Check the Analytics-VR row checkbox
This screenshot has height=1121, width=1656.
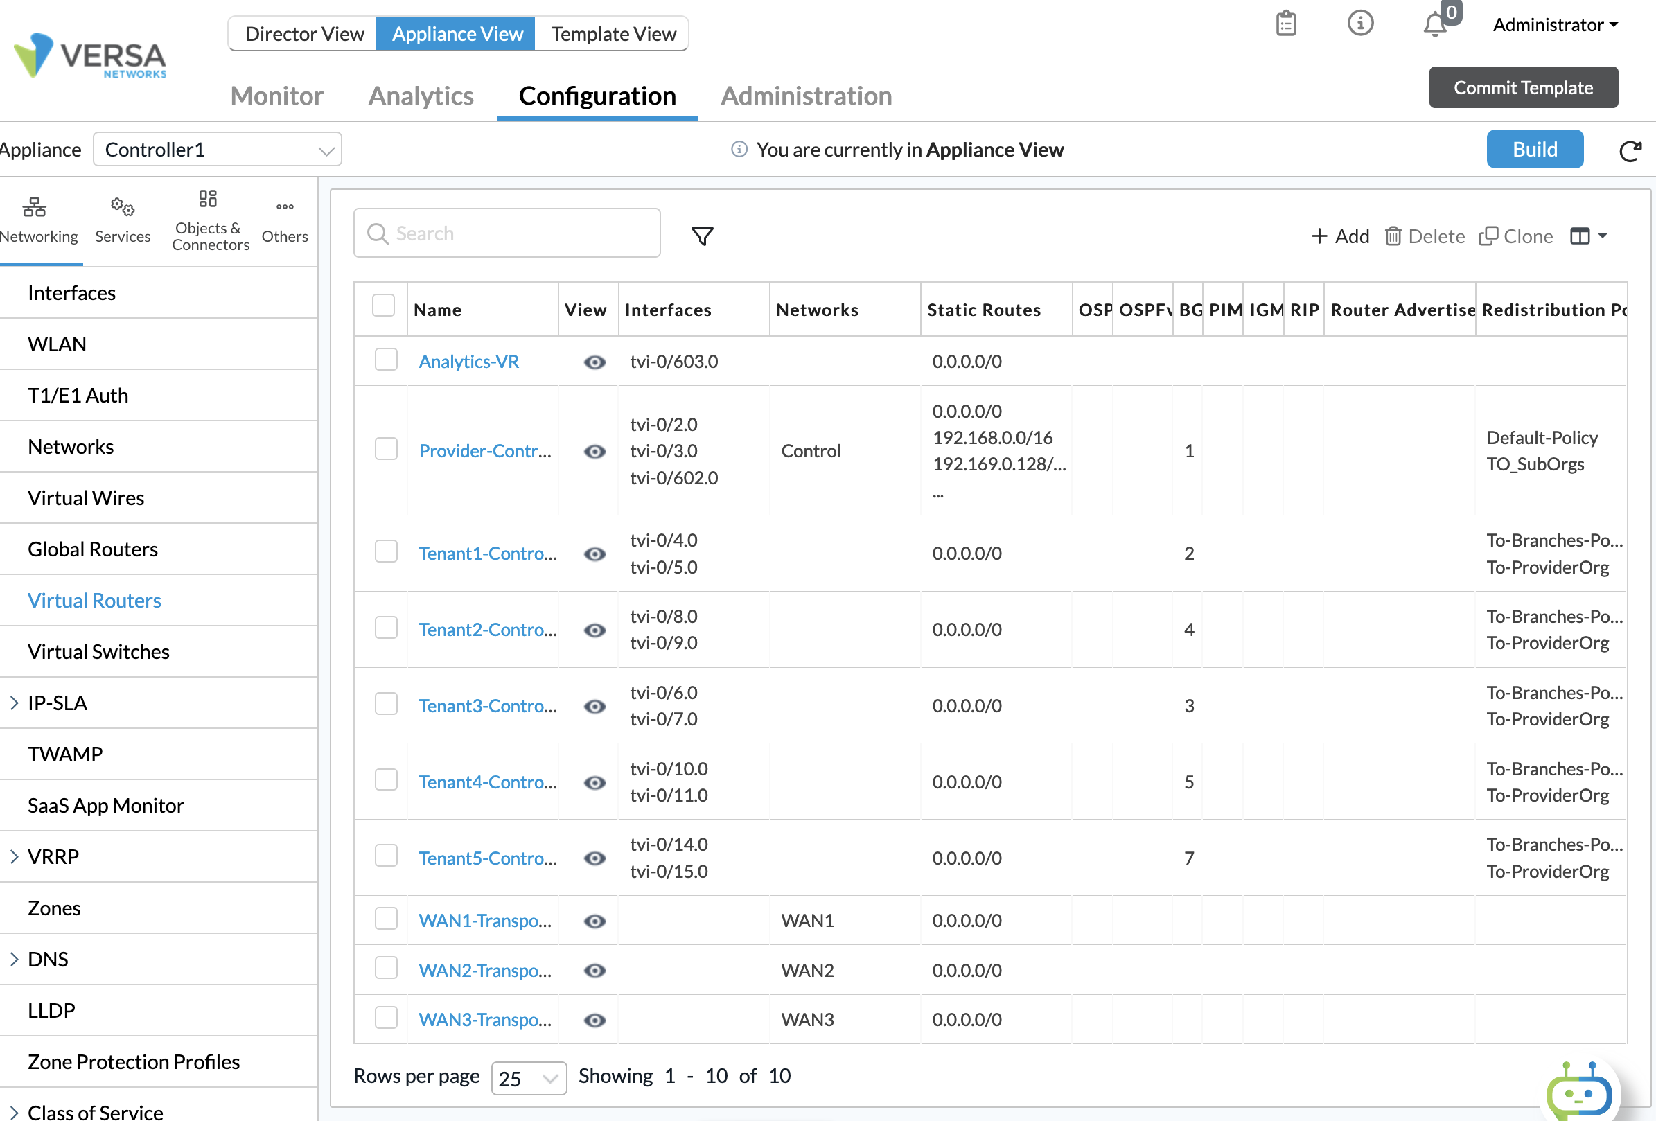(x=386, y=359)
